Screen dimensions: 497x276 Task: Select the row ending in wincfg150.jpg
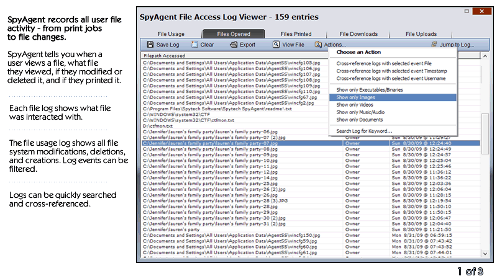tap(311, 236)
